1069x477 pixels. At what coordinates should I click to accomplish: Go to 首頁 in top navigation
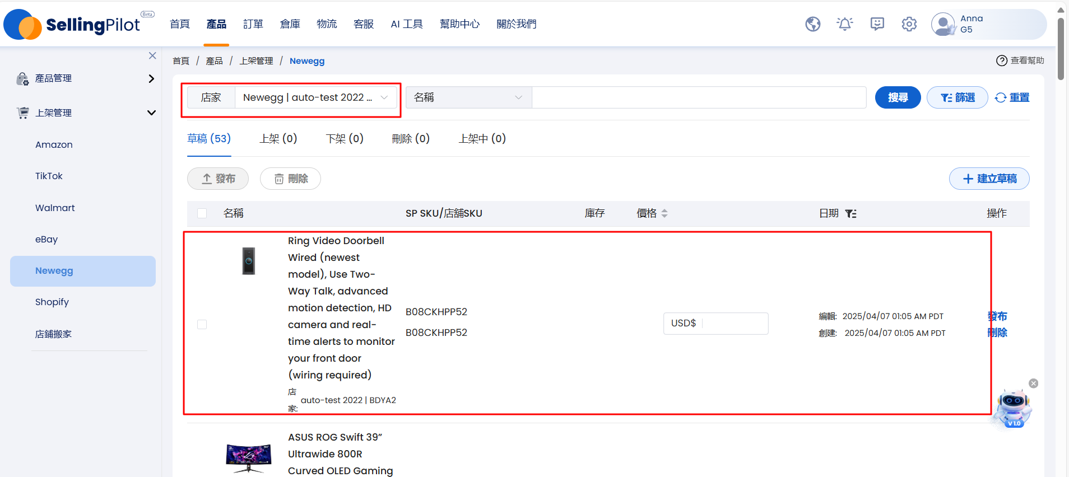[x=180, y=24]
